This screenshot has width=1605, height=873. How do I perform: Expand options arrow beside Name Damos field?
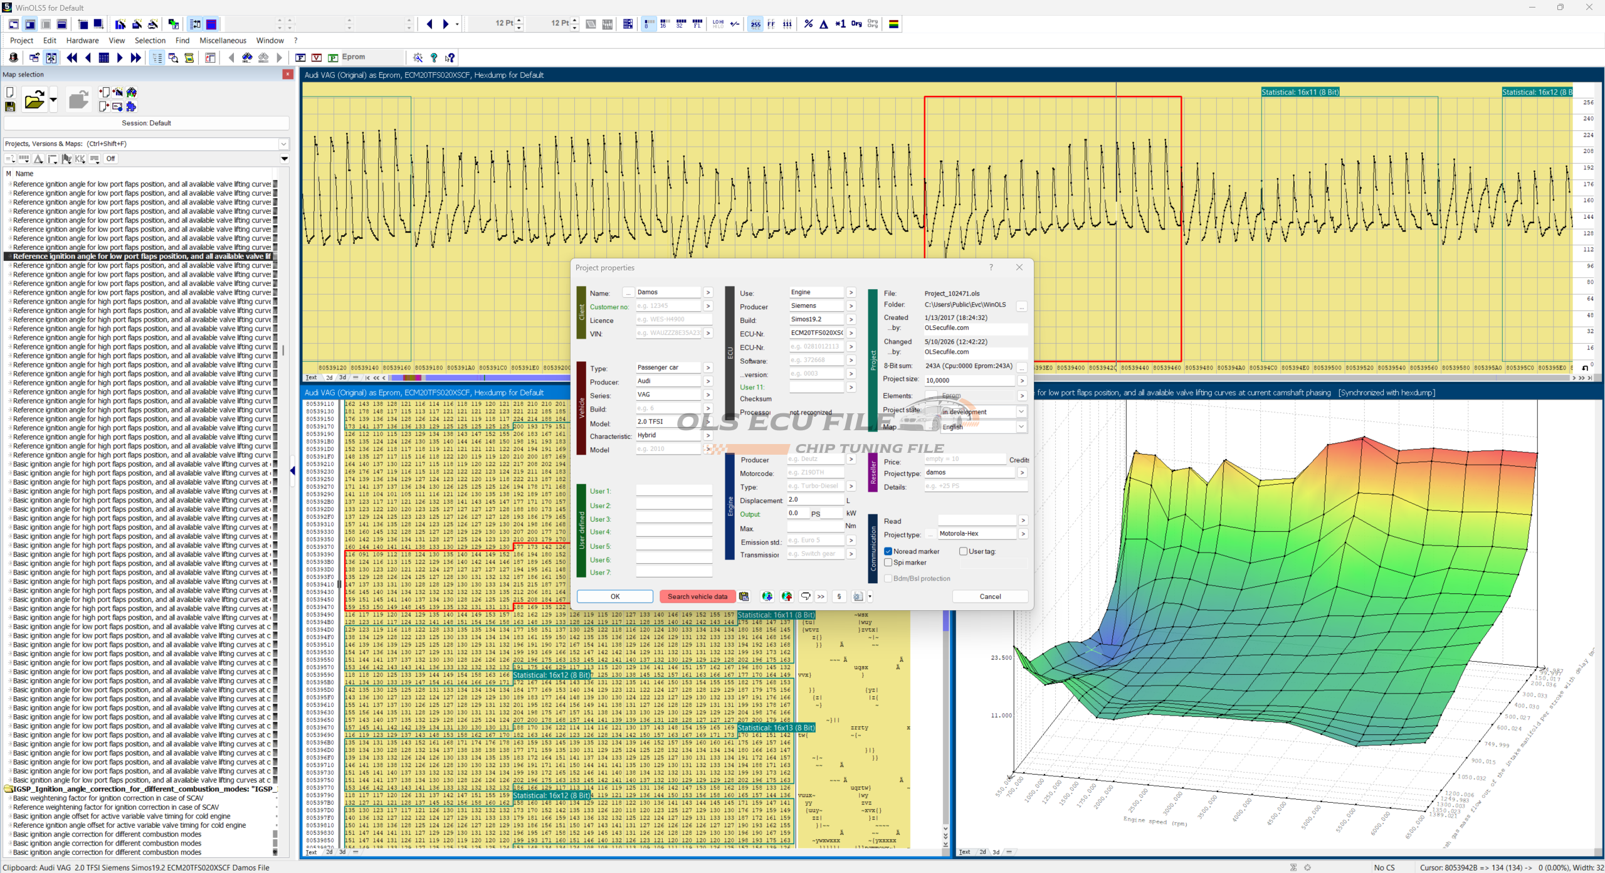click(708, 292)
